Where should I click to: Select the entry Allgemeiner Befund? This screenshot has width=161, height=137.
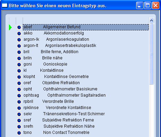pos(86,27)
